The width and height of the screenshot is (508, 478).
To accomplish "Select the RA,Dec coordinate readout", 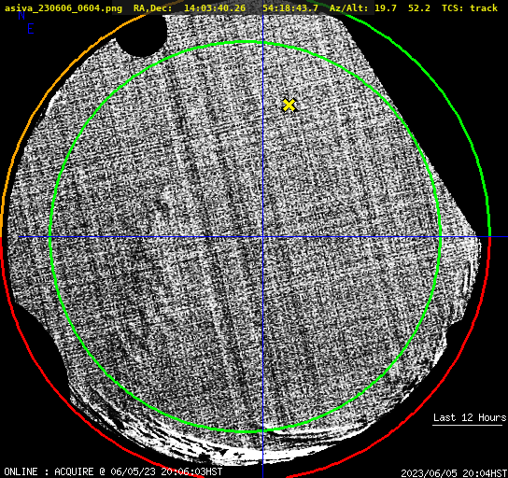I will [225, 7].
